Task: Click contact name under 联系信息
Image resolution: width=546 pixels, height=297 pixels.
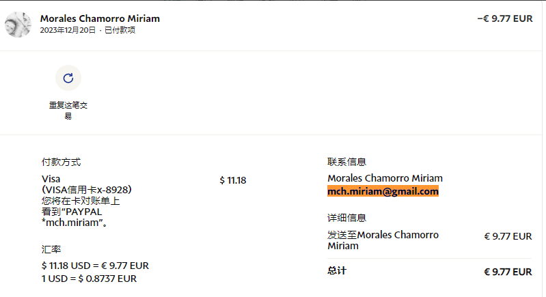Action: 385,179
